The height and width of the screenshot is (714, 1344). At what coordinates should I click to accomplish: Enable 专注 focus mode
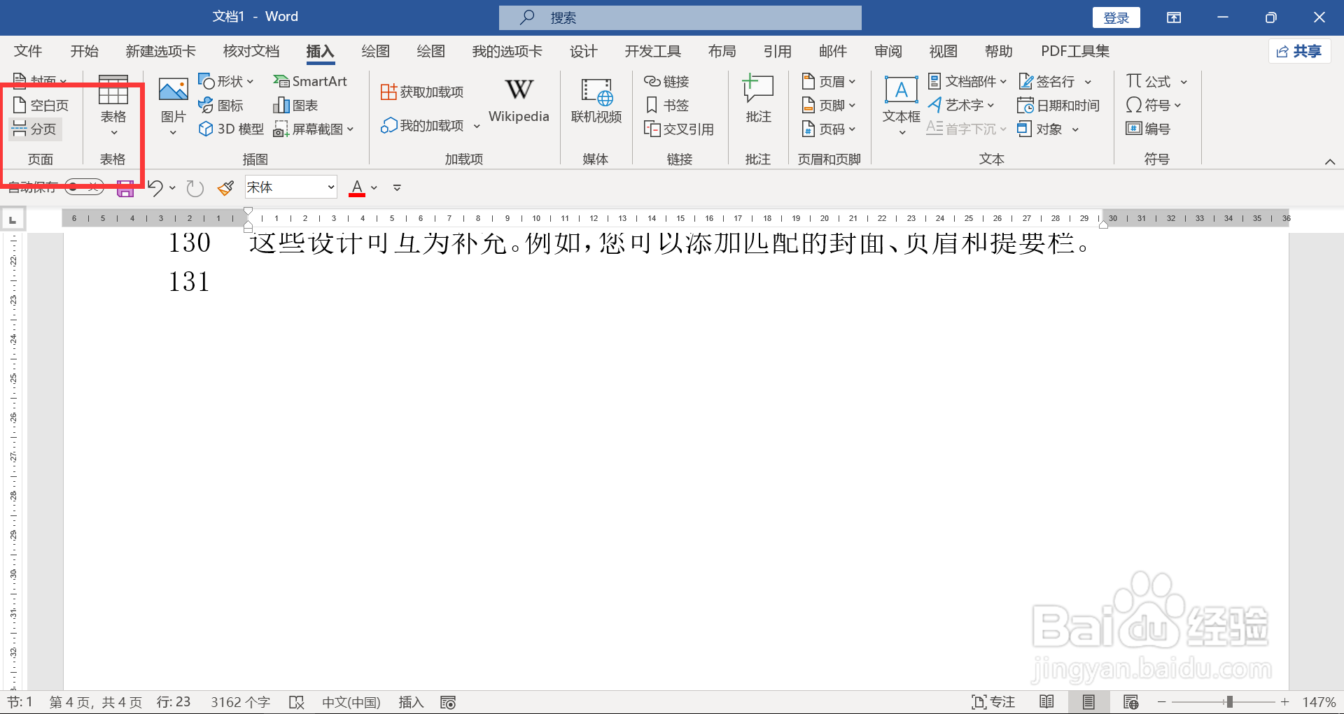point(993,702)
